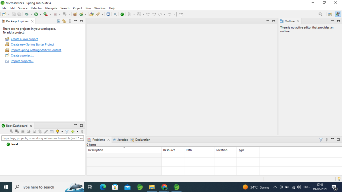Click the Search flashlight toolbar icon
342x192 pixels.
coord(98,14)
